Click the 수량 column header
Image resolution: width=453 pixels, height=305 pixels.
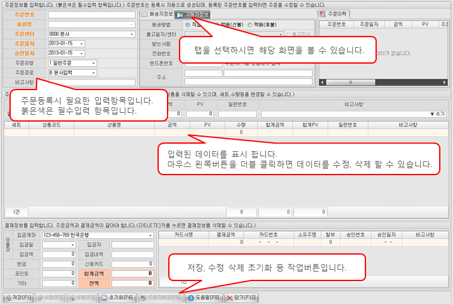click(x=241, y=125)
